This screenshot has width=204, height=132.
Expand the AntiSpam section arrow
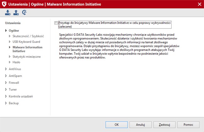(6, 76)
